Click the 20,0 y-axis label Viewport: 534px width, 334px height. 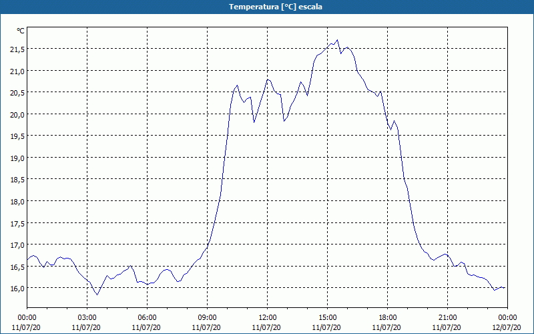[17, 114]
